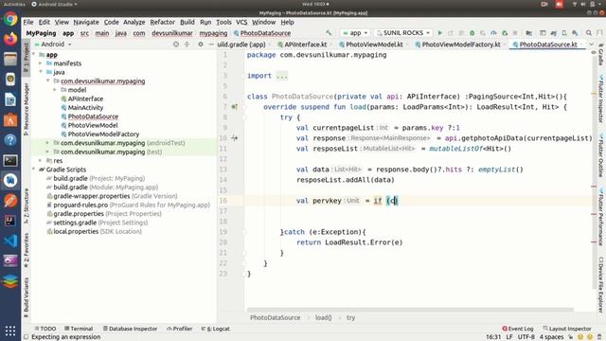
Task: Open the Terminal tool window button
Action: [79, 329]
